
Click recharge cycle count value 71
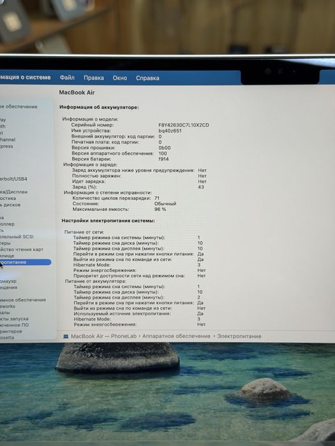click(x=157, y=198)
